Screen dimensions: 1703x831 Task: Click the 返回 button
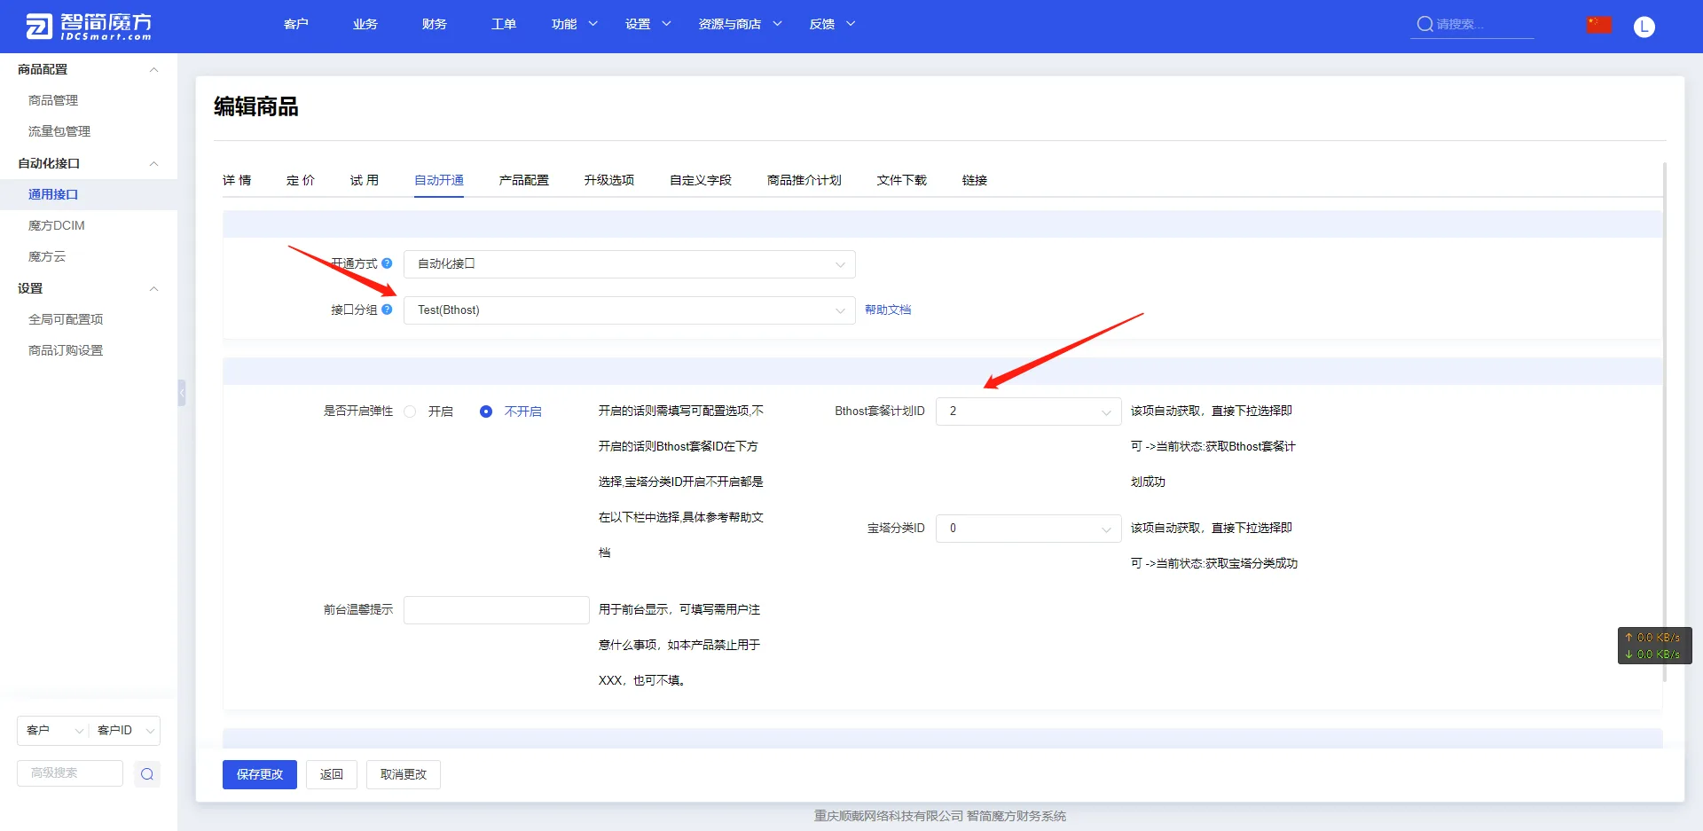coord(332,774)
